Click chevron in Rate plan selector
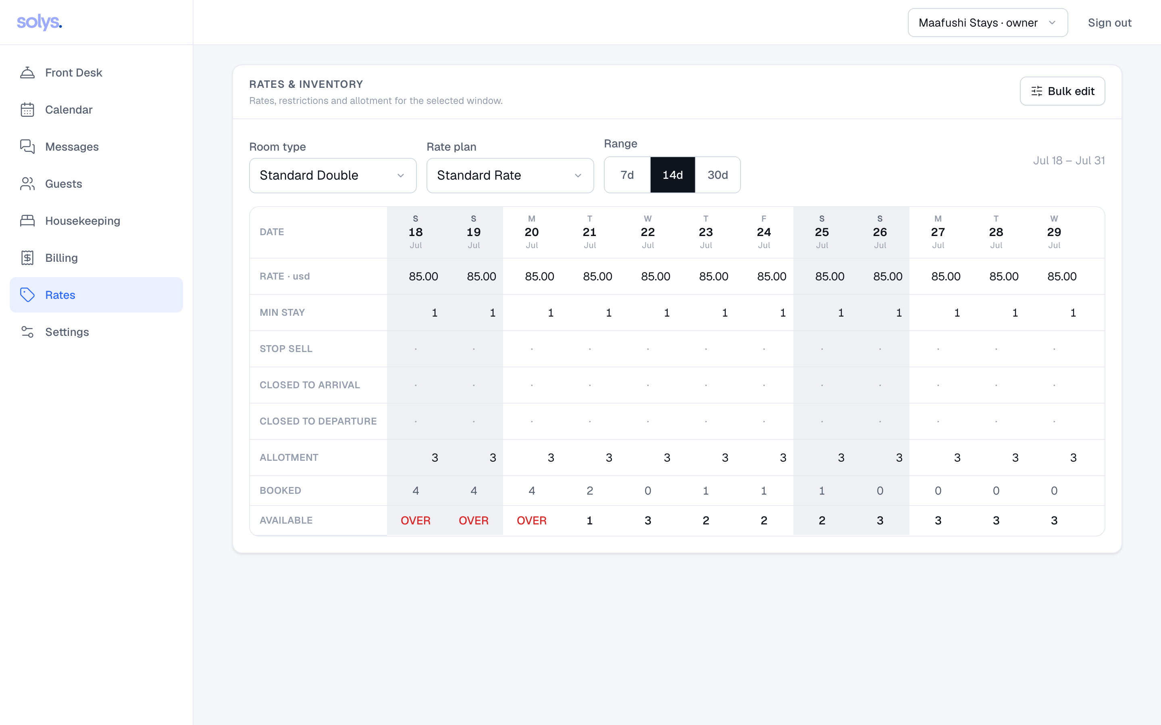The width and height of the screenshot is (1161, 725). click(578, 176)
